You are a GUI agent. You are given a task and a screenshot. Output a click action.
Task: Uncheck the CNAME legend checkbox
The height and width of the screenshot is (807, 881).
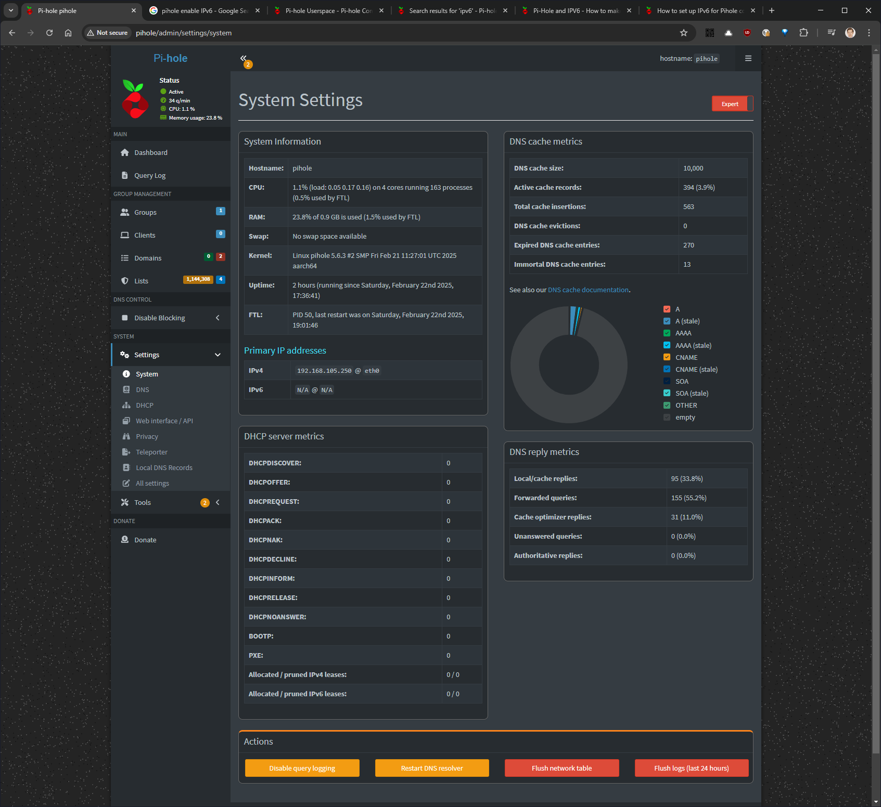click(x=667, y=357)
